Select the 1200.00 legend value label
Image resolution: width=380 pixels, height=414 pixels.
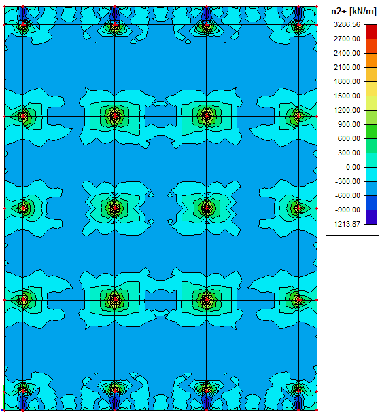(347, 110)
